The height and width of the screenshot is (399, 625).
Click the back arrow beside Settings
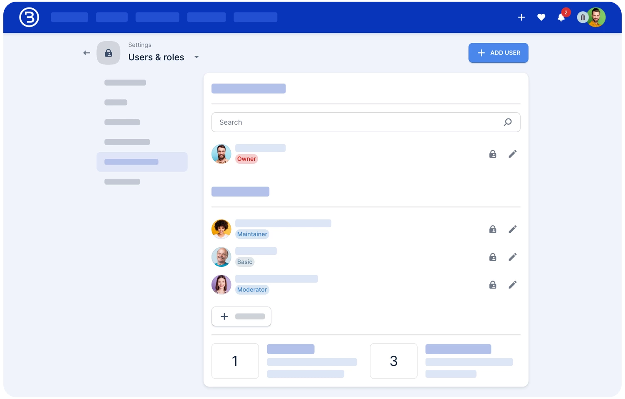[86, 53]
